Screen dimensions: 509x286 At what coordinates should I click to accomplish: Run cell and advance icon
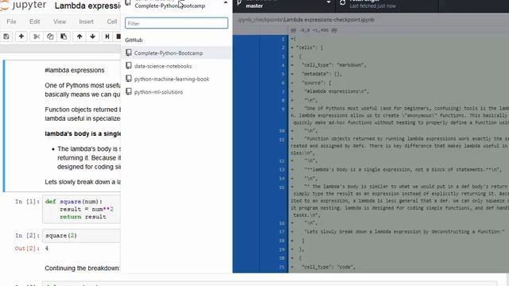point(107,37)
